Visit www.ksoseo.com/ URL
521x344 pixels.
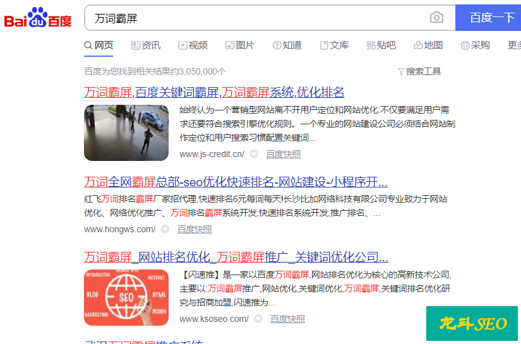(x=214, y=319)
